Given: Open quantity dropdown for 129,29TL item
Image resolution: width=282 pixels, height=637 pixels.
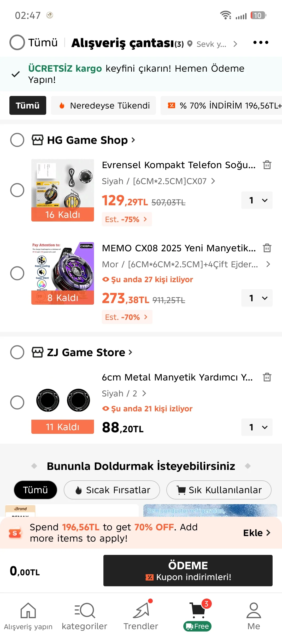Looking at the screenshot, I should tap(257, 200).
